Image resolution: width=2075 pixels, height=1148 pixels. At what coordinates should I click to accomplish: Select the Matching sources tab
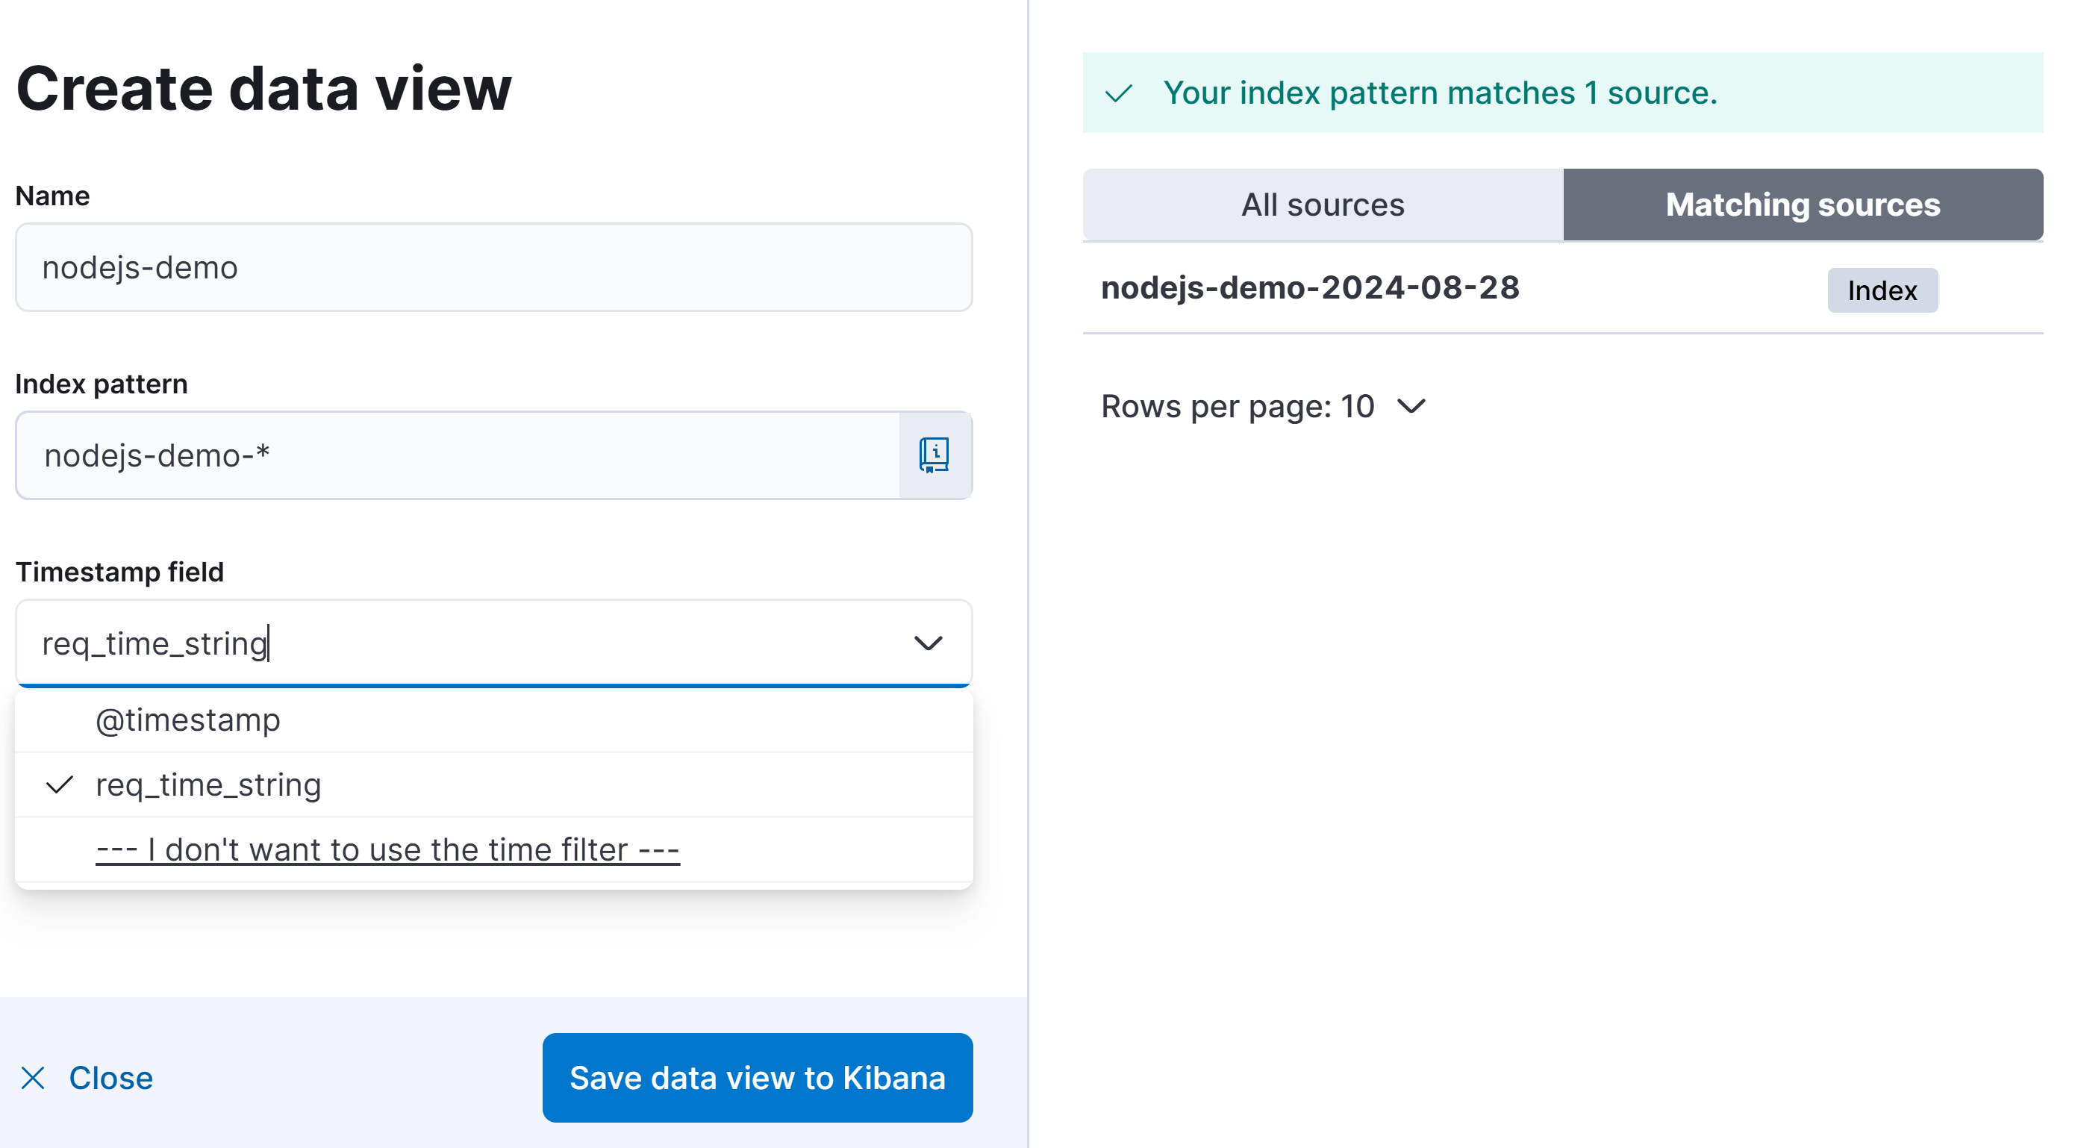1803,205
